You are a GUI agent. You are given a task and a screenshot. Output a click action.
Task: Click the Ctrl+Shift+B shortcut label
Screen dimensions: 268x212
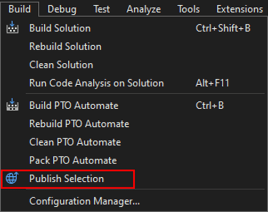(223, 28)
